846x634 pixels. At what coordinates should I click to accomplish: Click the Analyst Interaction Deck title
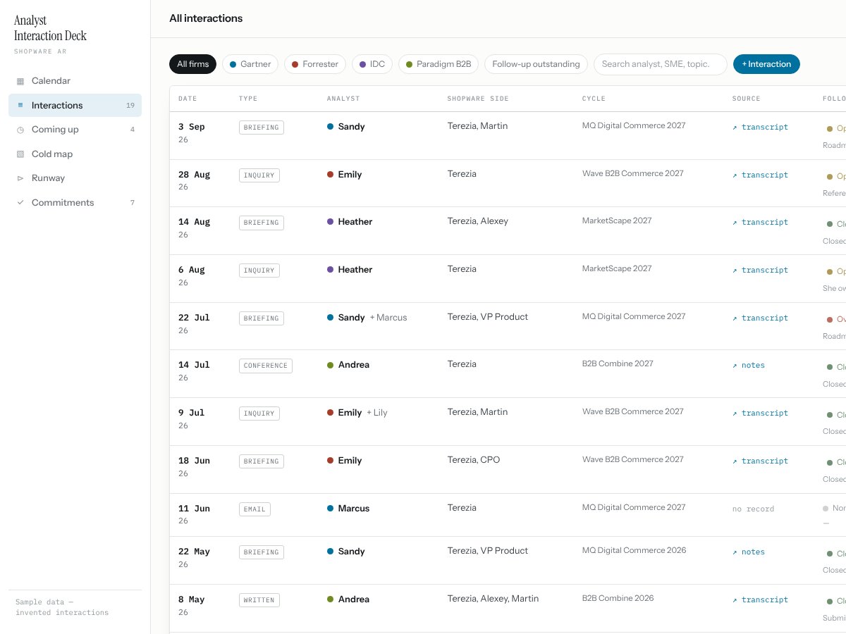[x=50, y=28]
